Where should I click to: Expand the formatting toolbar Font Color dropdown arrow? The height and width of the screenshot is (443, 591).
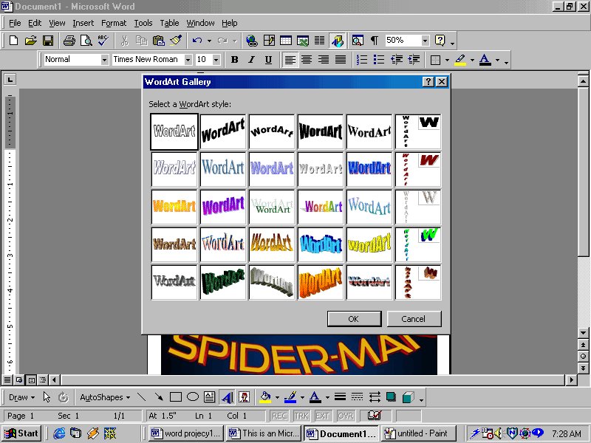pos(497,60)
